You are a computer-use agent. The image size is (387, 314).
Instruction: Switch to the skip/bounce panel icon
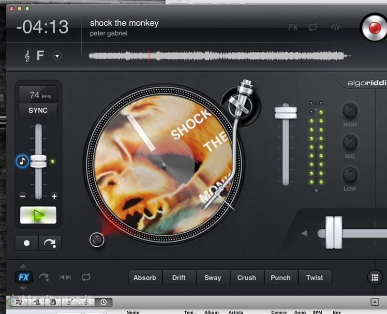click(x=65, y=277)
